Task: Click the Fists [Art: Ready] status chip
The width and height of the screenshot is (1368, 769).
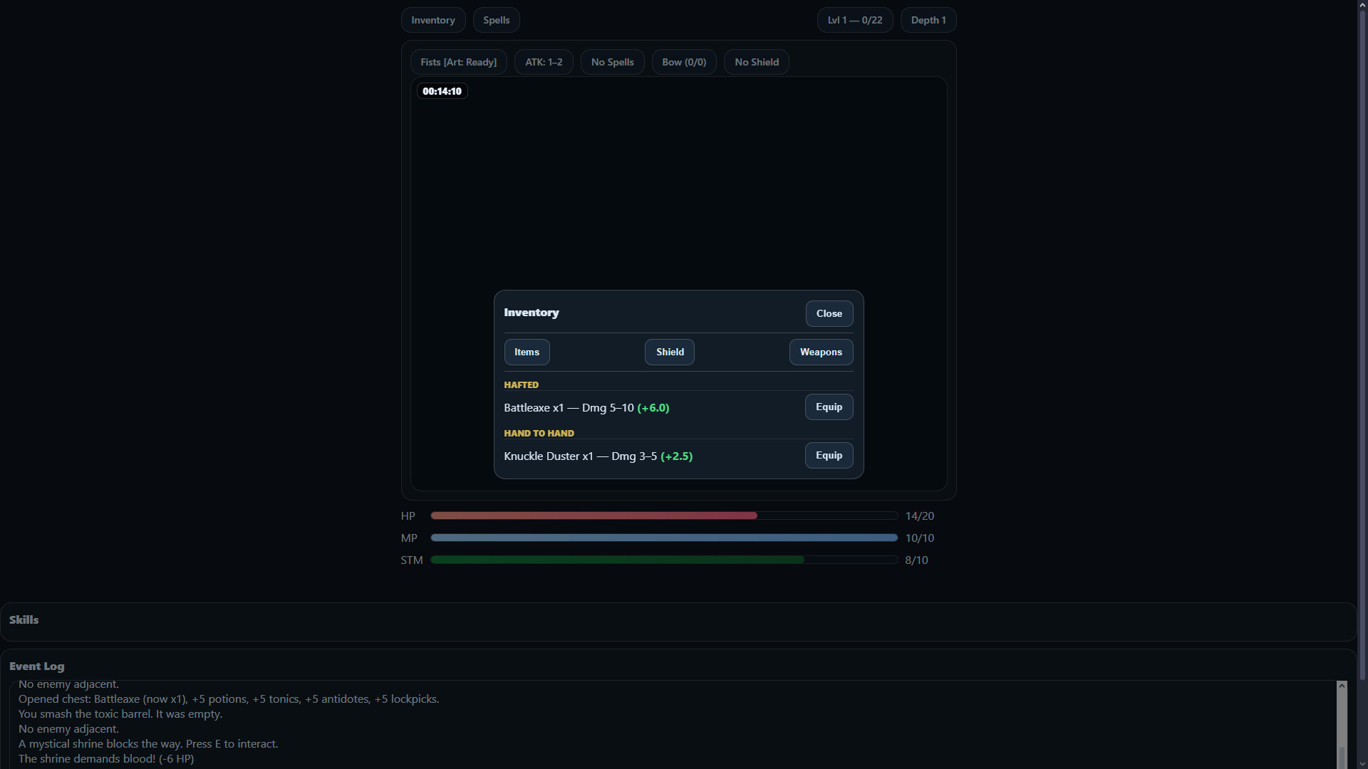Action: (458, 62)
